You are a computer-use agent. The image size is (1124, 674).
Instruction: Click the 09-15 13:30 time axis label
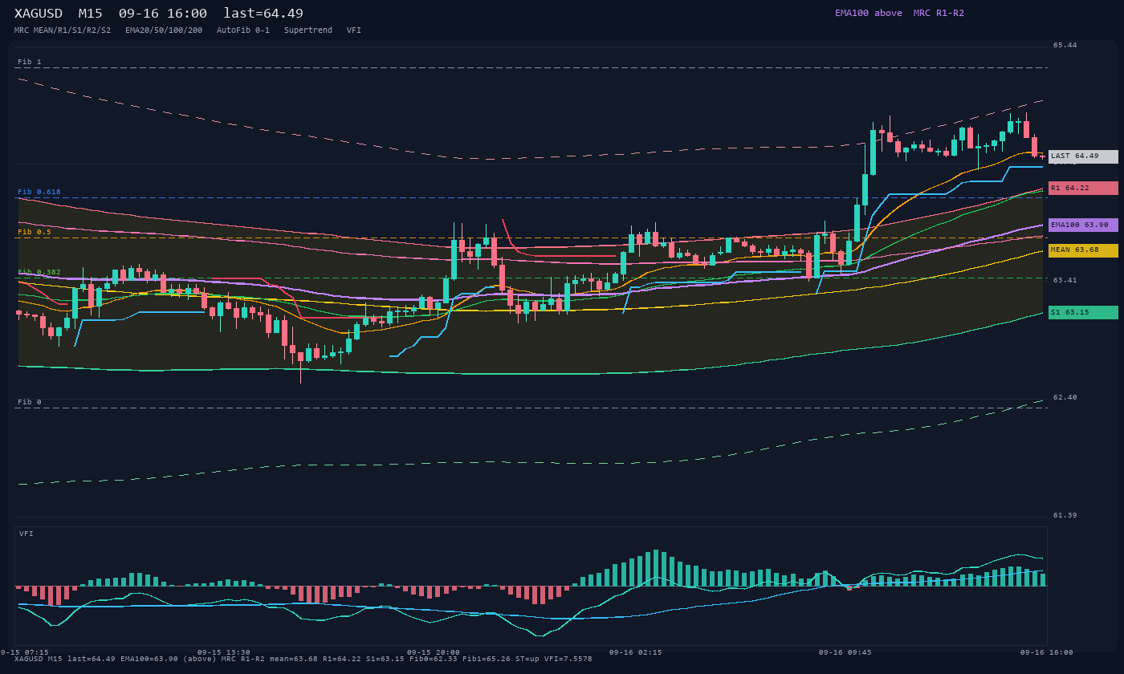(x=224, y=652)
